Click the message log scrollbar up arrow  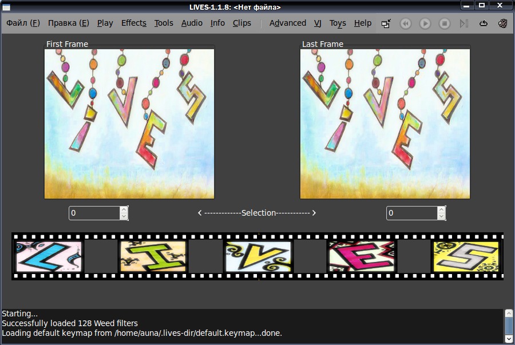click(x=509, y=313)
